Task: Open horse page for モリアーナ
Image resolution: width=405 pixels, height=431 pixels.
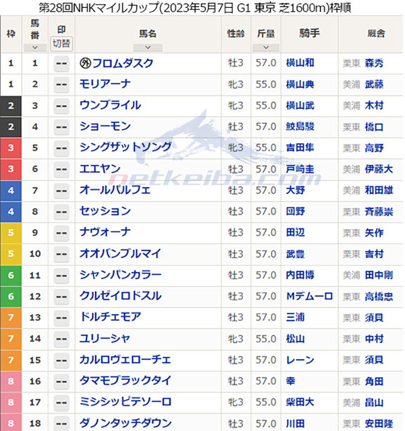Action: (105, 84)
